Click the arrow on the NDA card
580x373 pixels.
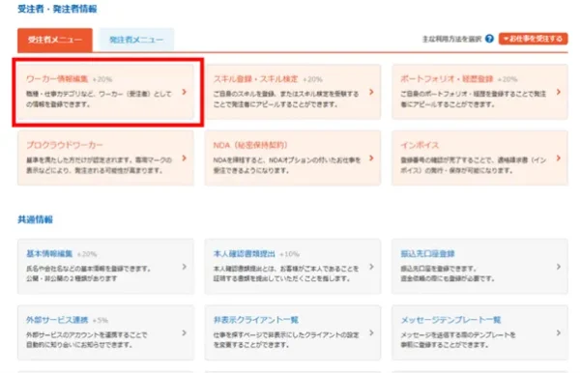click(x=371, y=158)
